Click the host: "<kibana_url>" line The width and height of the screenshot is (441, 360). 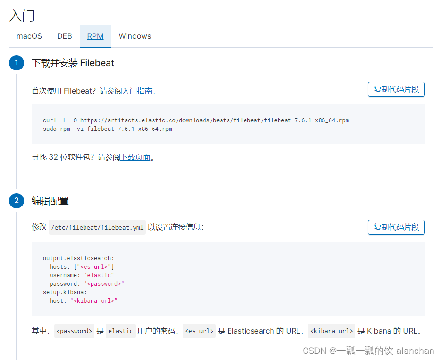coord(84,301)
